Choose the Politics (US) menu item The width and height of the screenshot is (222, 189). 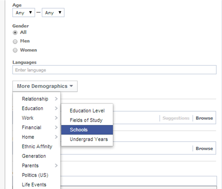pyautogui.click(x=37, y=175)
